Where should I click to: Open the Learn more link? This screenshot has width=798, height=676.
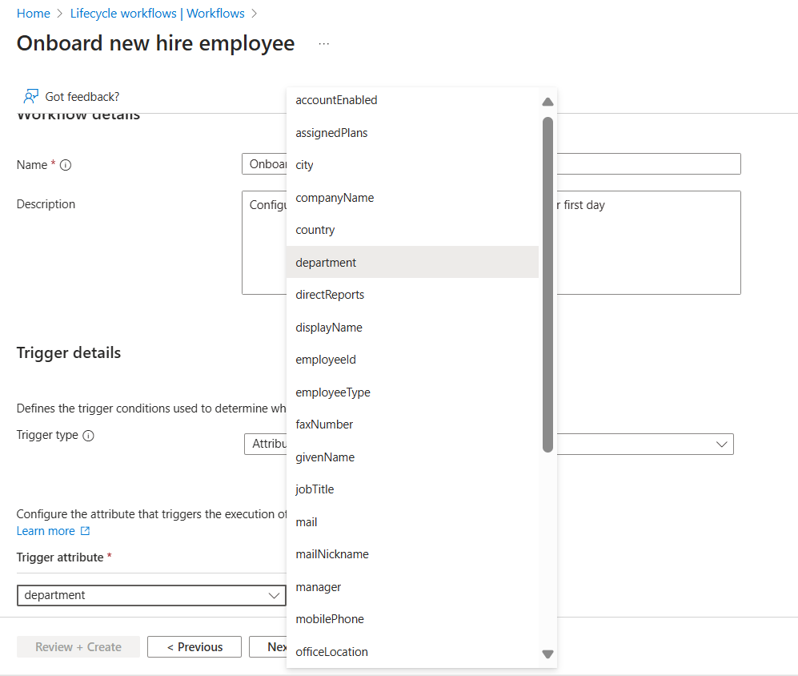46,531
